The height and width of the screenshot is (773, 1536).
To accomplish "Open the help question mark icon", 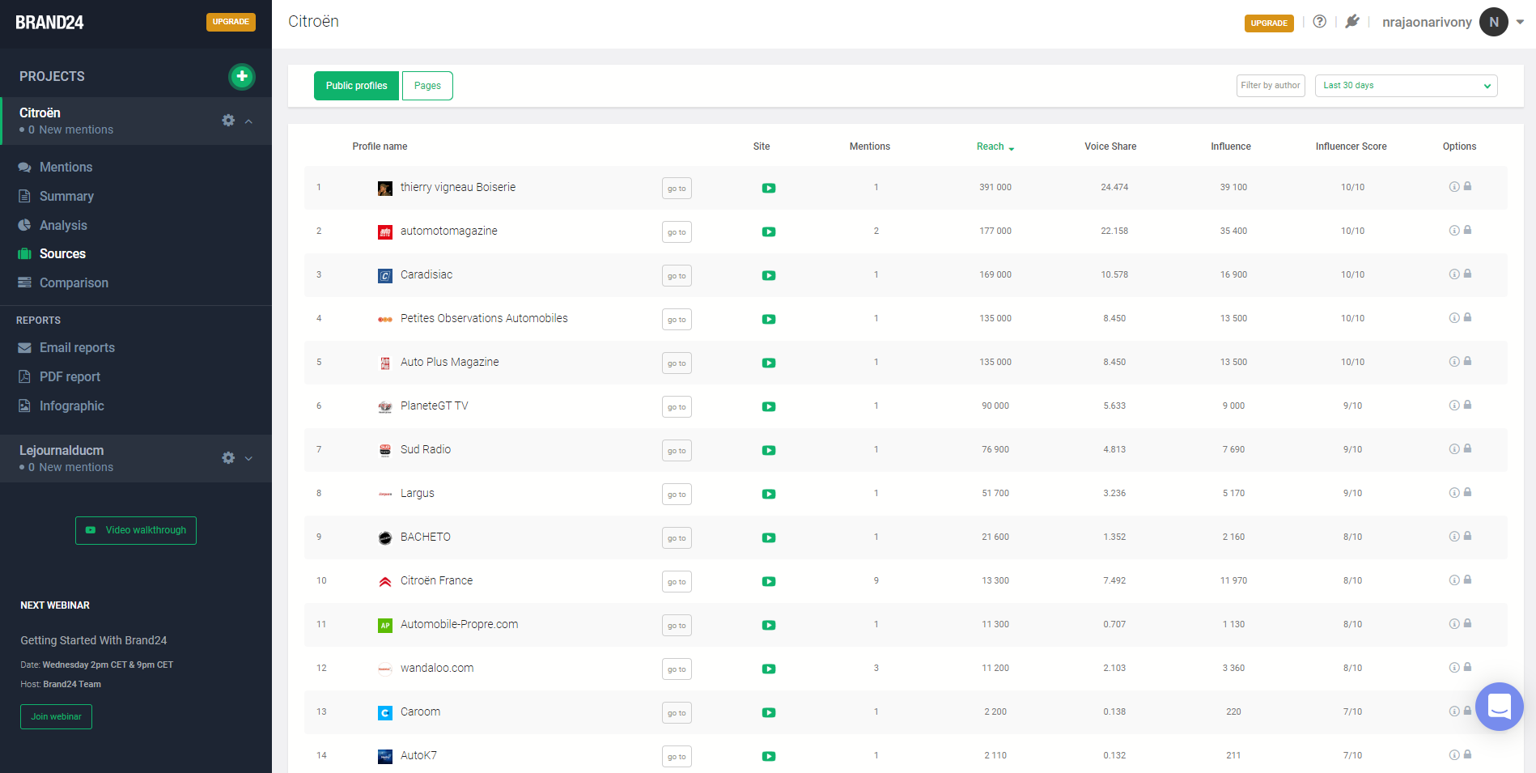I will [x=1320, y=22].
